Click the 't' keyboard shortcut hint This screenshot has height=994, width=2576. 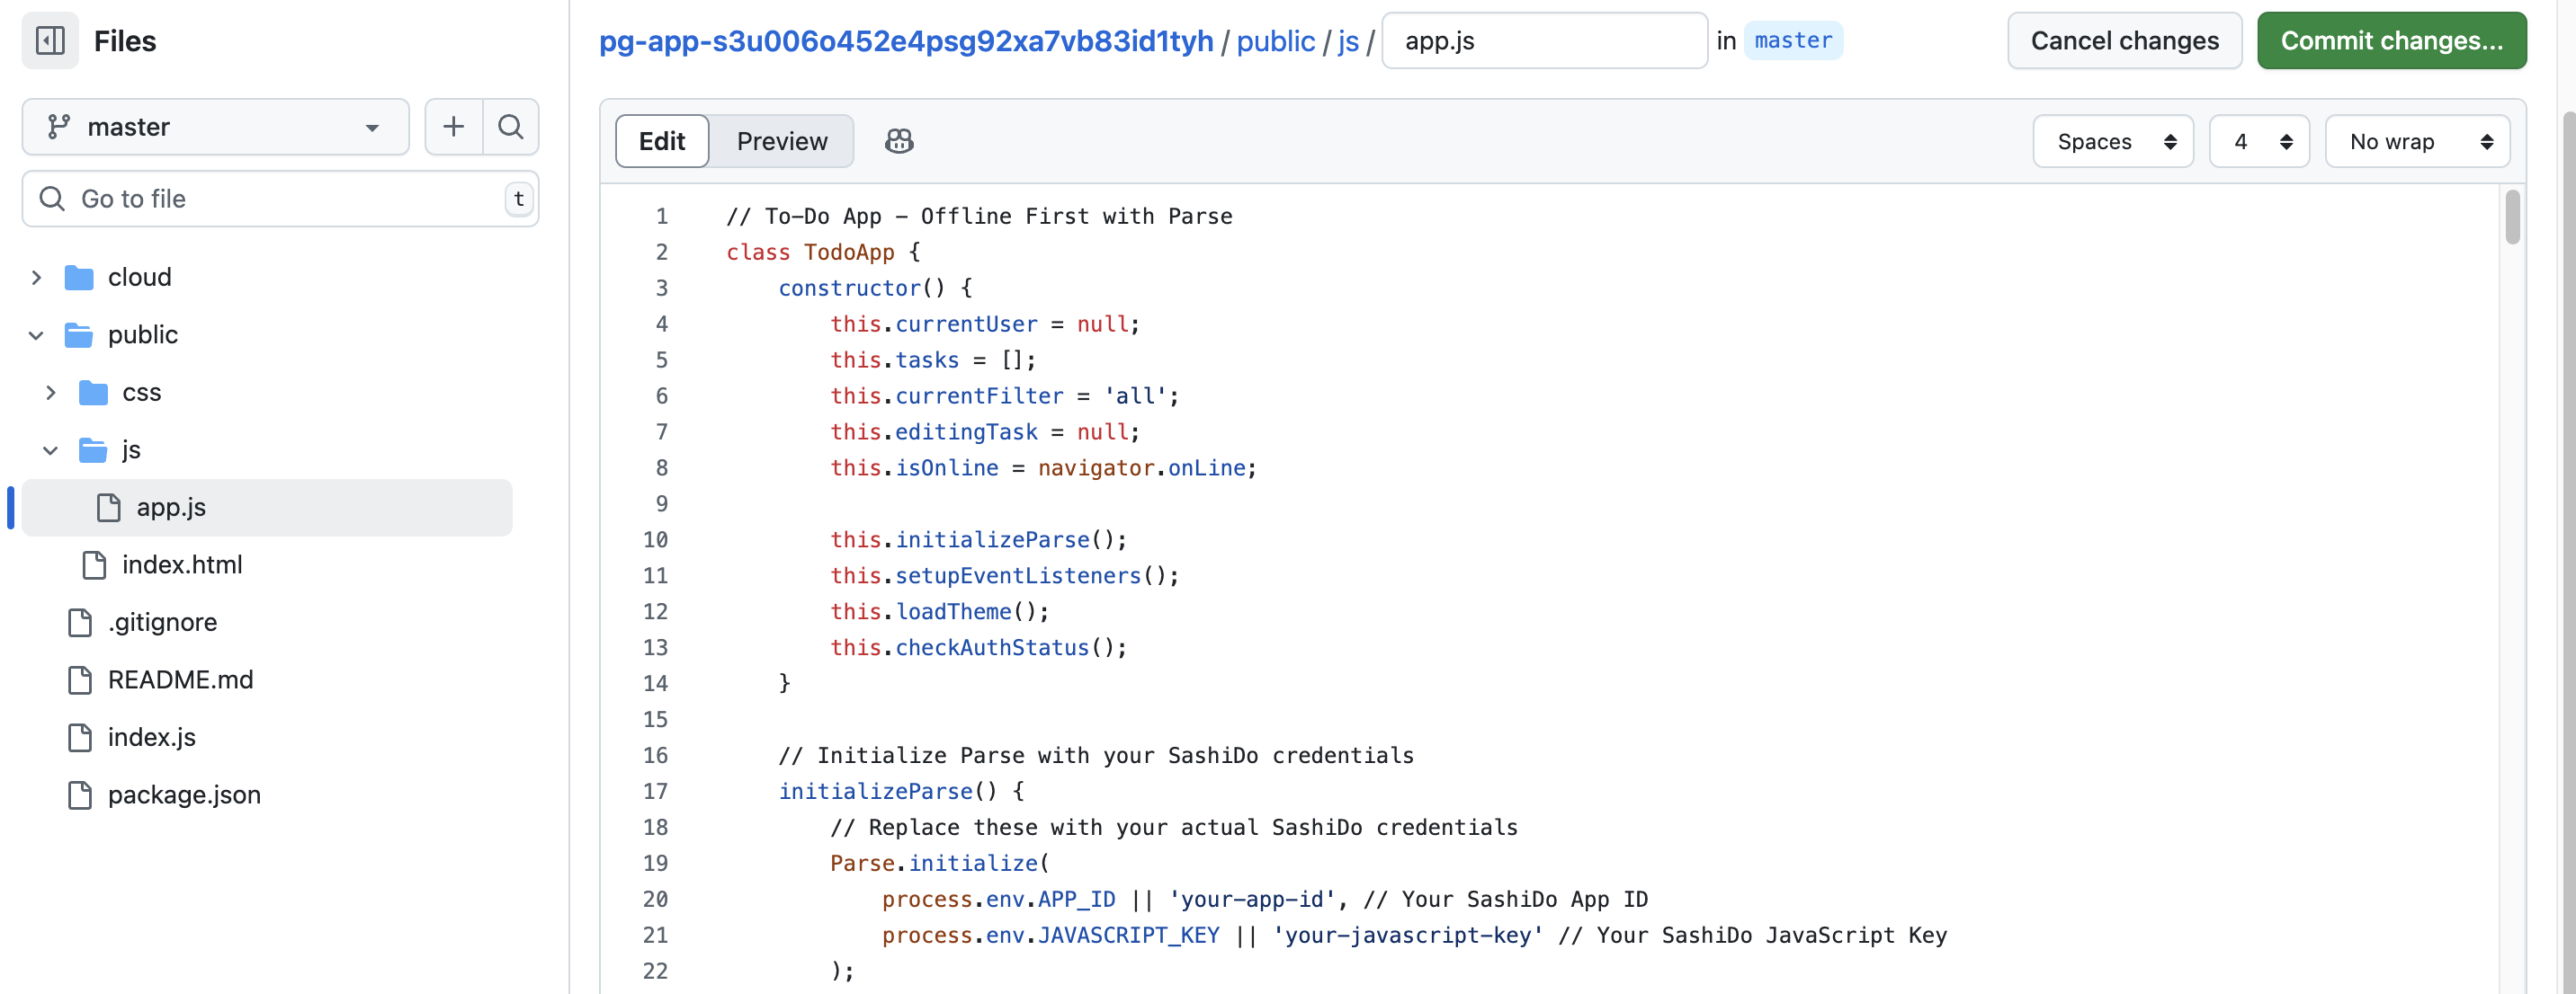pyautogui.click(x=518, y=199)
